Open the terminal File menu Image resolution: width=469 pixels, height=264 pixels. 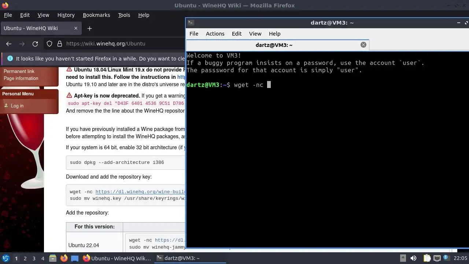(194, 34)
